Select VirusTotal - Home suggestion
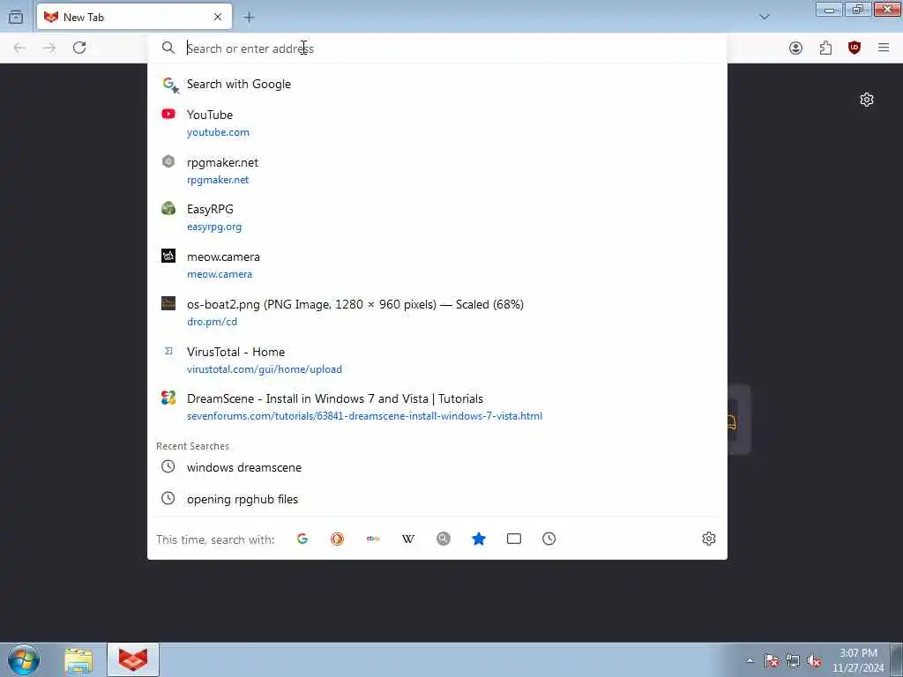The image size is (903, 677). point(437,360)
